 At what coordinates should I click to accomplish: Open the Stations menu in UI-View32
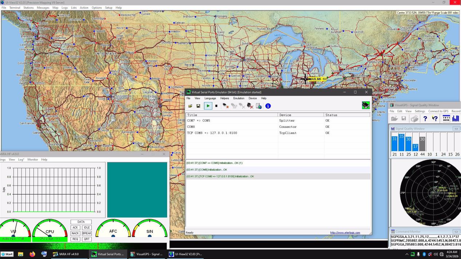pos(28,8)
